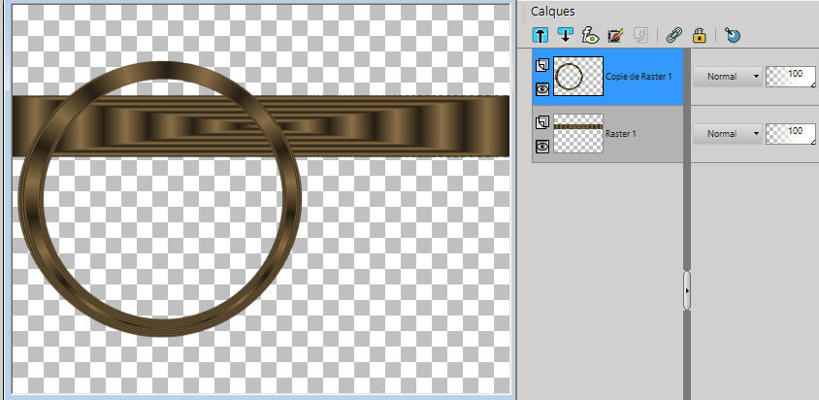
Task: Open blend mode dropdown for Raster 1
Action: (727, 134)
